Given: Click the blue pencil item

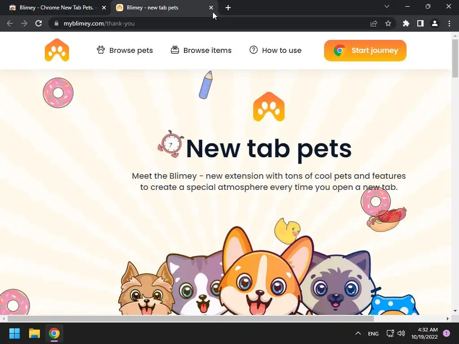Looking at the screenshot, I should click(x=206, y=85).
